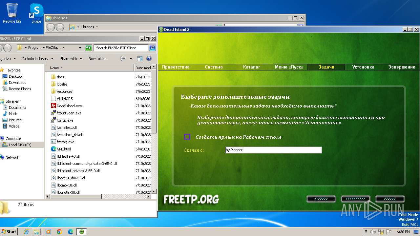The width and height of the screenshot is (420, 236).
Task: Click the Search FileZilla FTP Client field
Action: (121, 48)
